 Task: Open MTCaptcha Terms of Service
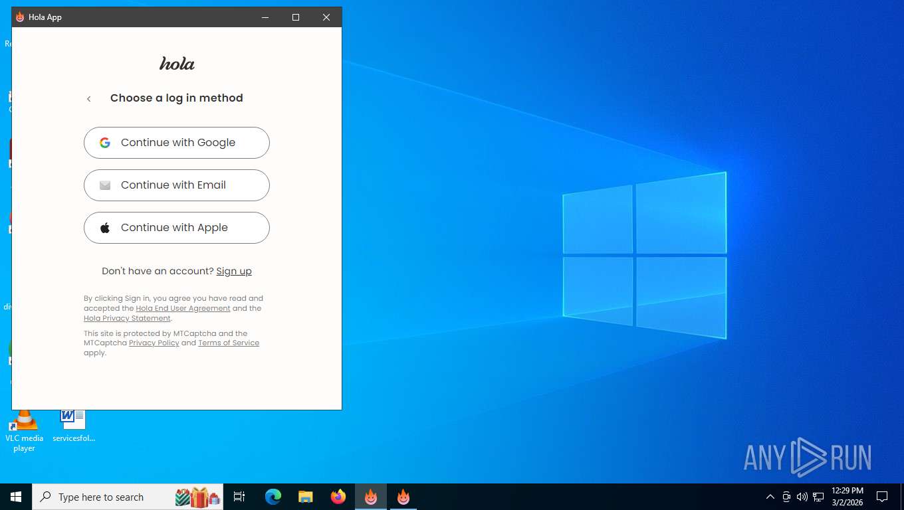229,343
